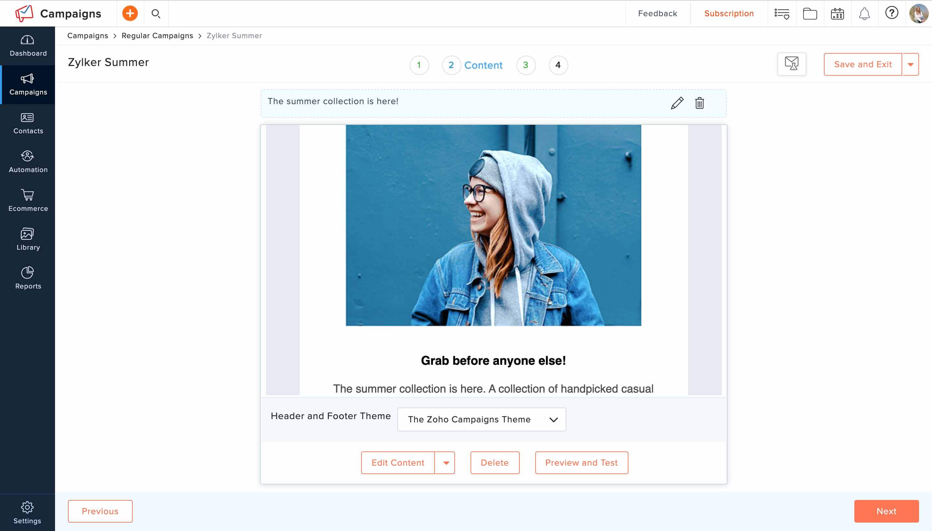The width and height of the screenshot is (932, 531).
Task: Click the delete trash icon on subject line
Action: 699,103
